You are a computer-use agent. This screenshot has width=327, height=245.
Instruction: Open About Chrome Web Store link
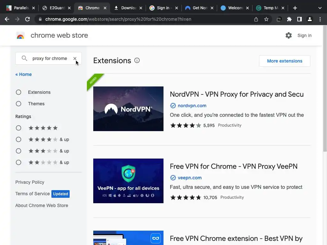pyautogui.click(x=42, y=205)
